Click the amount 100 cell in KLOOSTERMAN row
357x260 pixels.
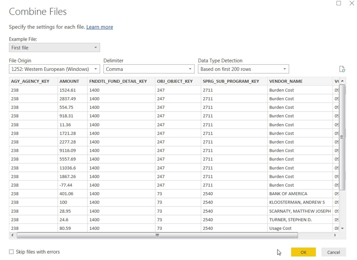pos(72,202)
